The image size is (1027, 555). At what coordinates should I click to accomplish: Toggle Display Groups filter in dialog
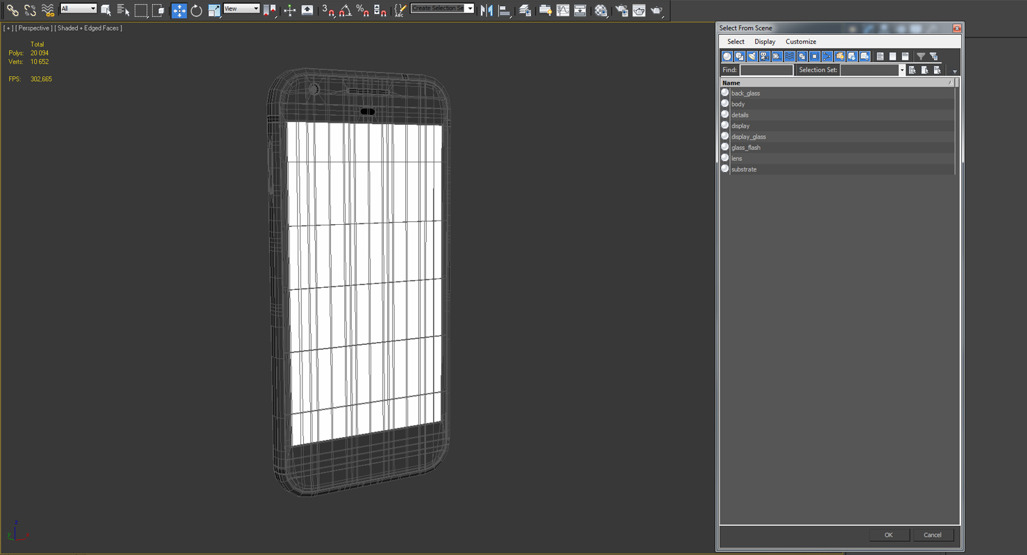tap(802, 56)
